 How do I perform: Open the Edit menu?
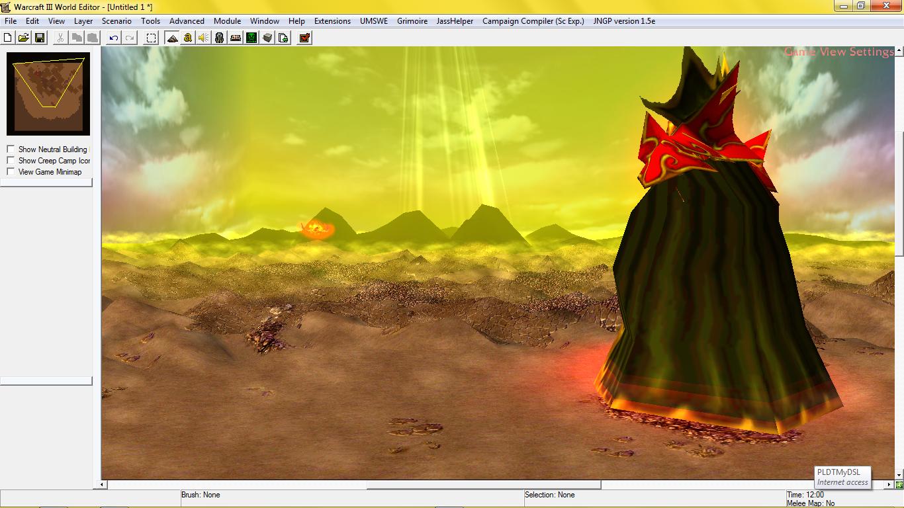(x=32, y=21)
